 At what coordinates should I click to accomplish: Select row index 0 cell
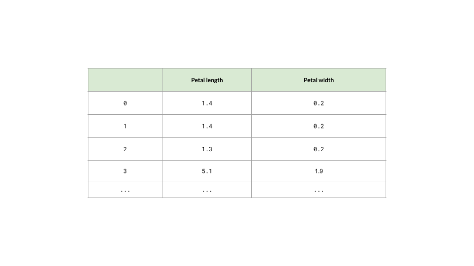click(125, 103)
